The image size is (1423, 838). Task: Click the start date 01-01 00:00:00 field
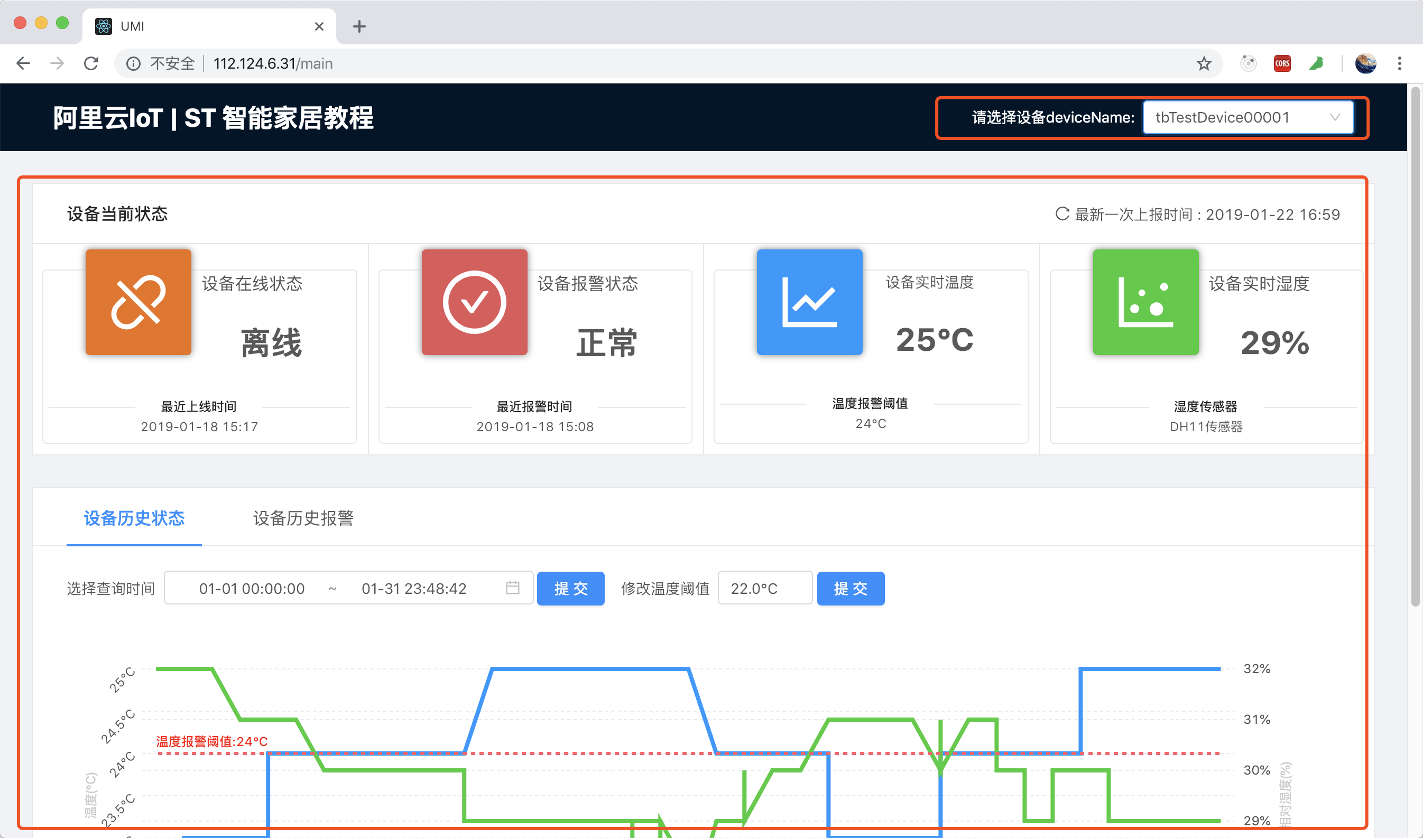pos(252,589)
